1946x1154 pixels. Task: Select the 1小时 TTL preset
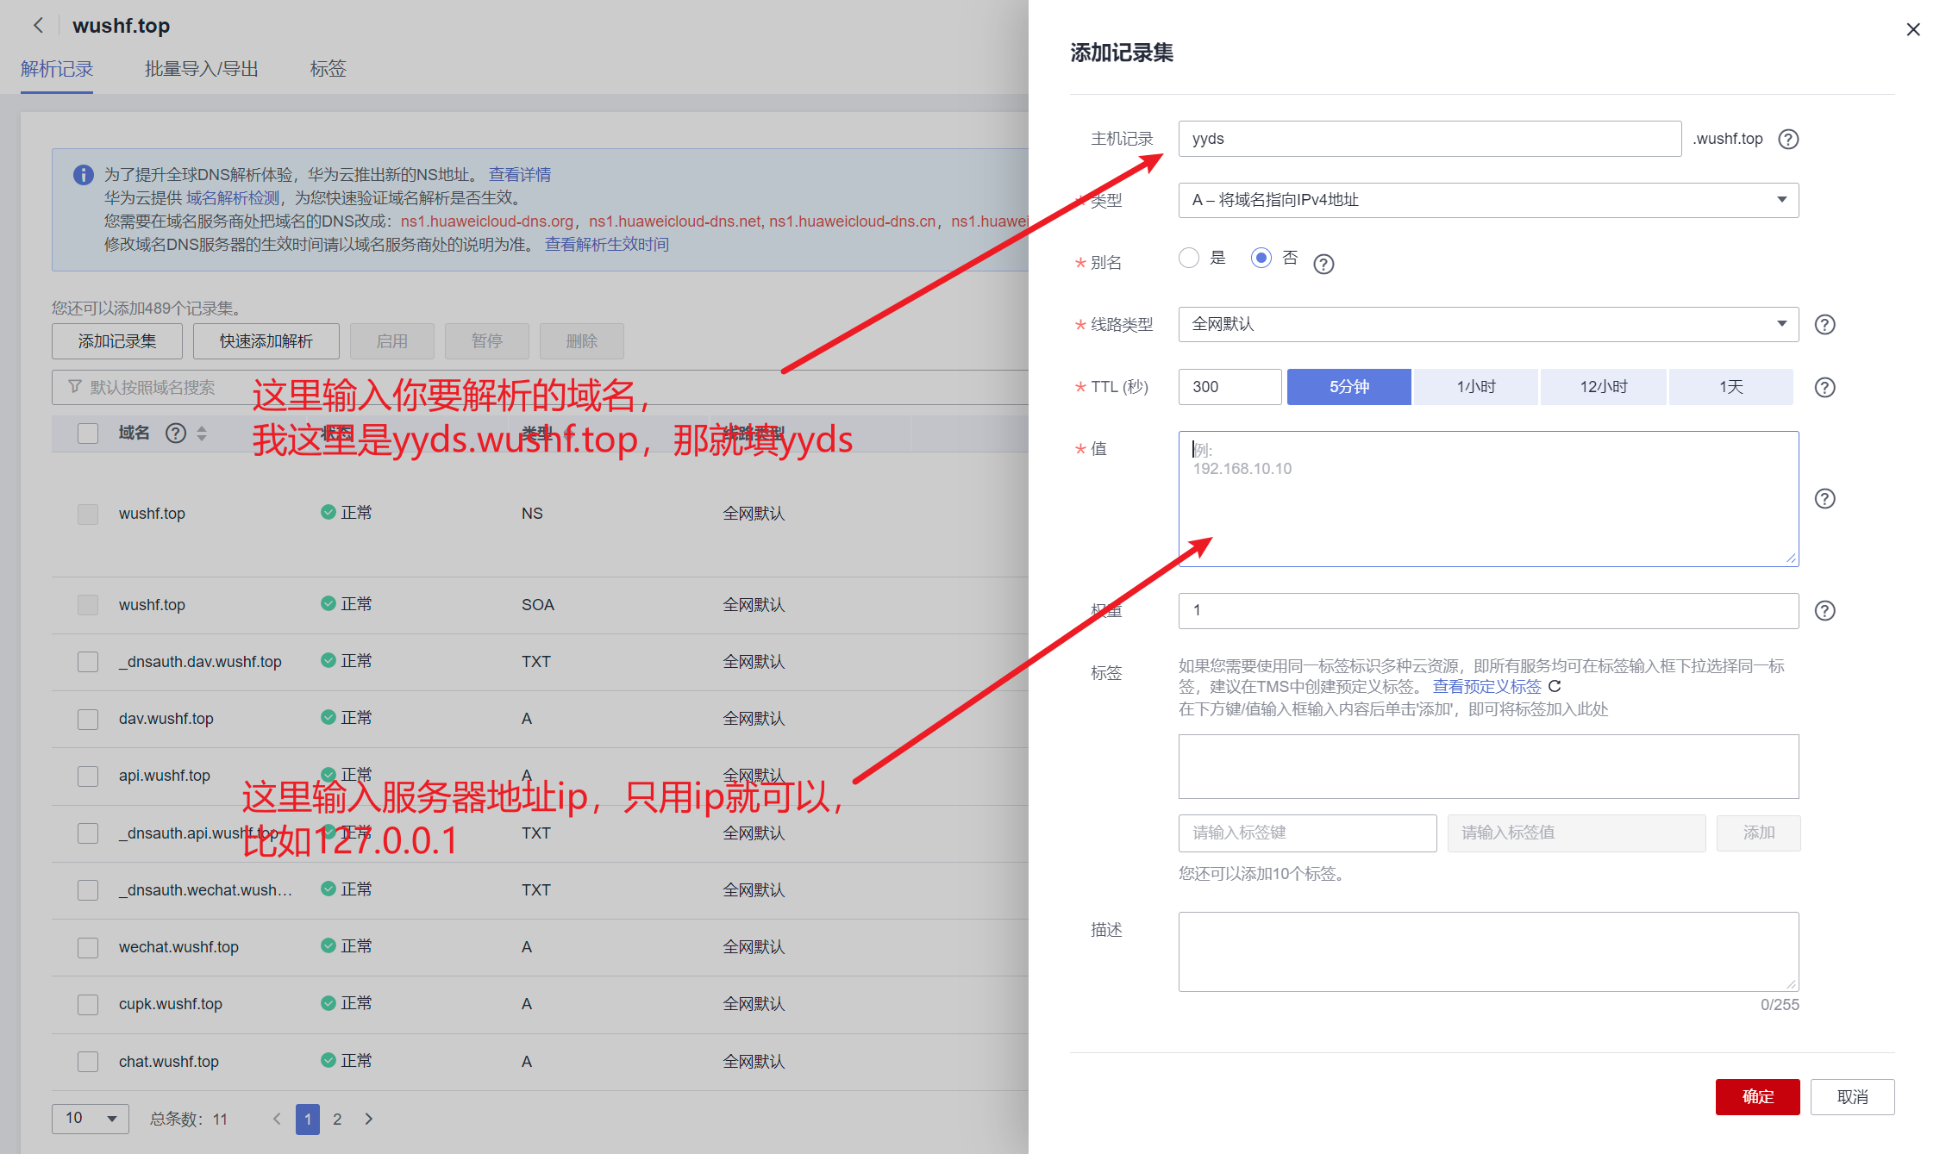1475,387
